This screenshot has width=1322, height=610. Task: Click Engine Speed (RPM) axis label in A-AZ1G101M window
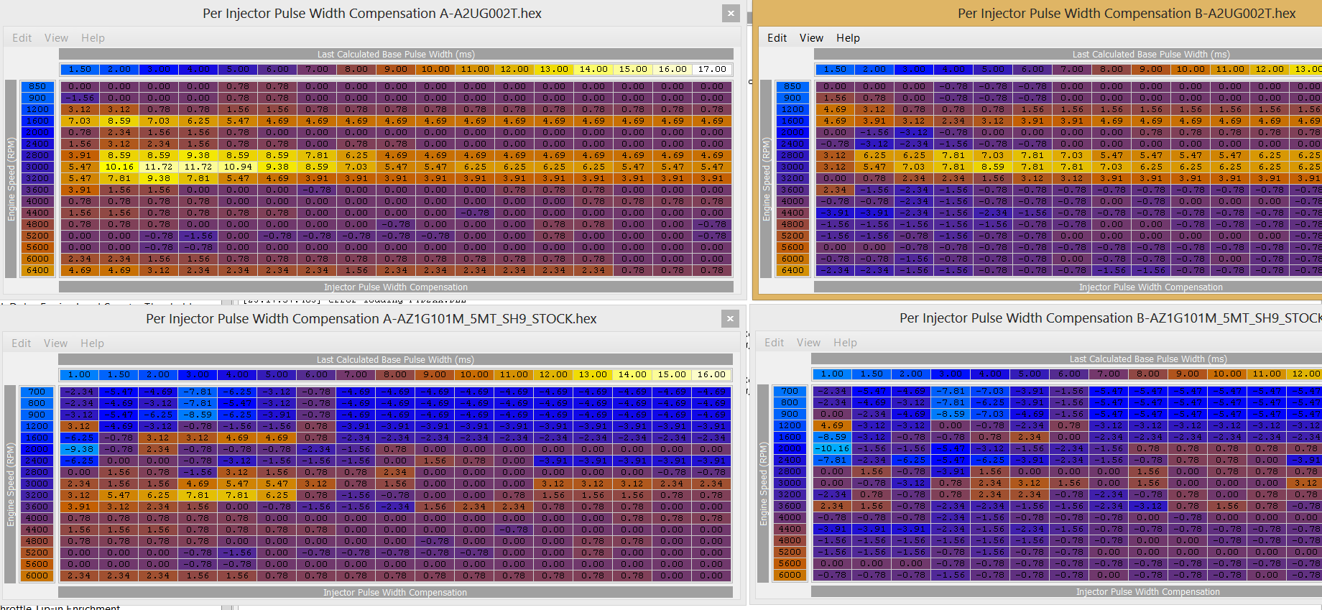pyautogui.click(x=11, y=485)
